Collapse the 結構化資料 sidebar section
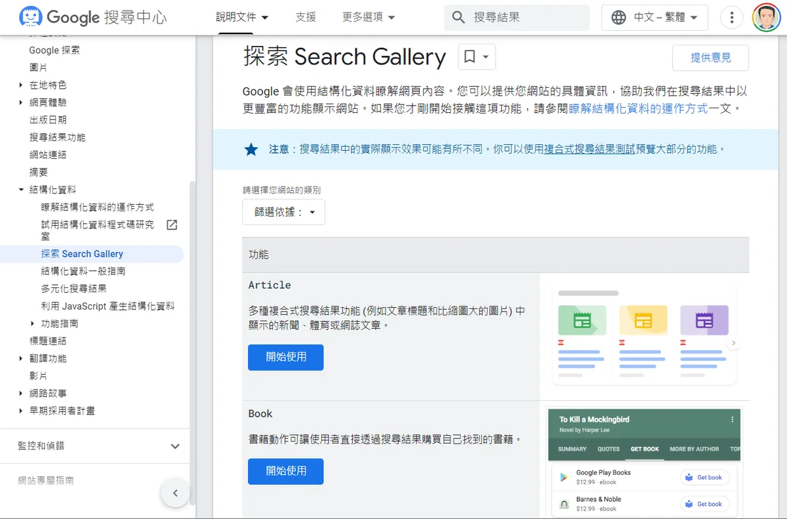This screenshot has height=519, width=787. [x=21, y=190]
